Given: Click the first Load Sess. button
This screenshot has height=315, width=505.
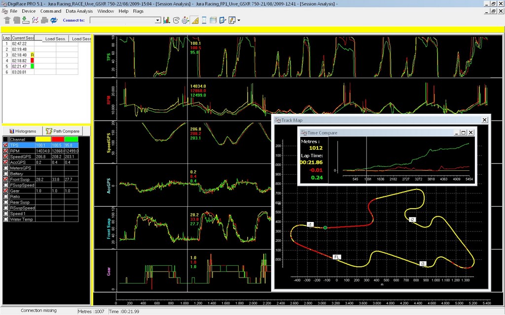Looking at the screenshot, I should (x=56, y=38).
